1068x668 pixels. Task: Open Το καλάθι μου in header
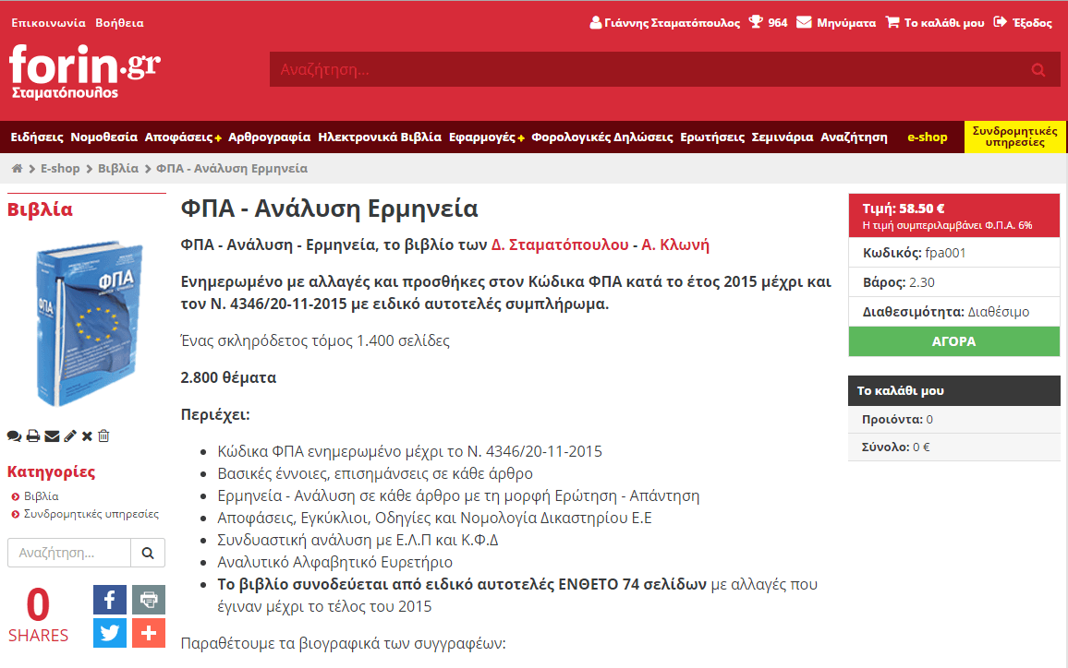935,22
